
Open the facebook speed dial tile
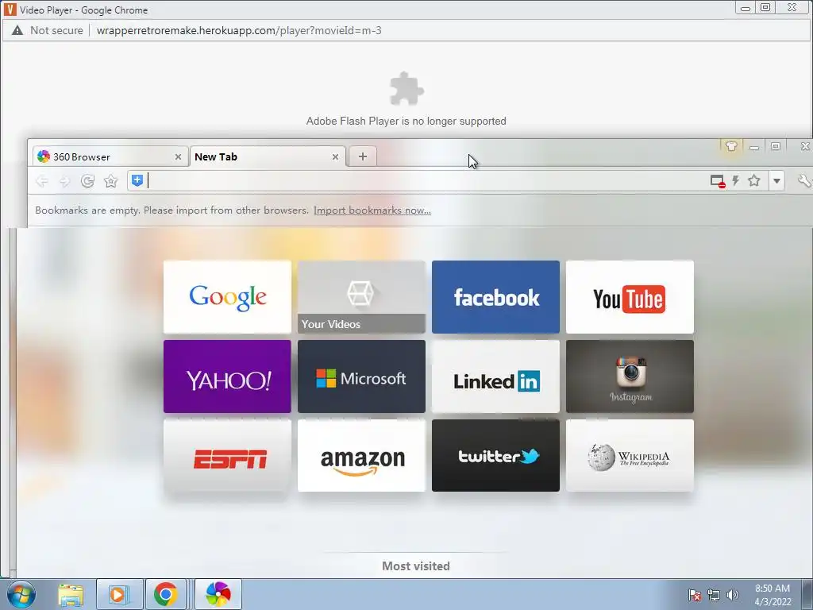pos(495,297)
